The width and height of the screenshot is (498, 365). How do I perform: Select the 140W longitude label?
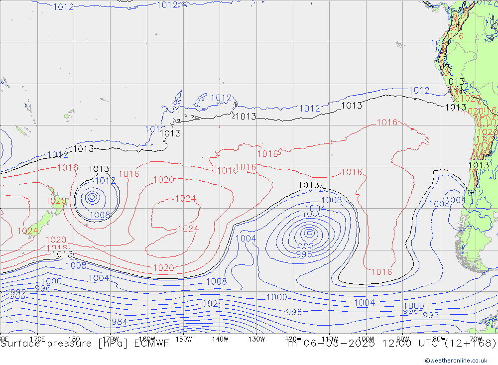pos(220,339)
